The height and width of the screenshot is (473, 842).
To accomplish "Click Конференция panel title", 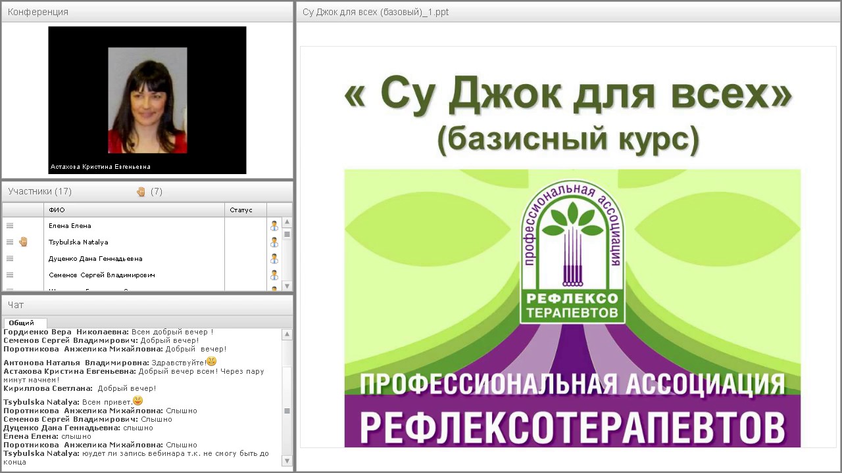I will (x=38, y=12).
